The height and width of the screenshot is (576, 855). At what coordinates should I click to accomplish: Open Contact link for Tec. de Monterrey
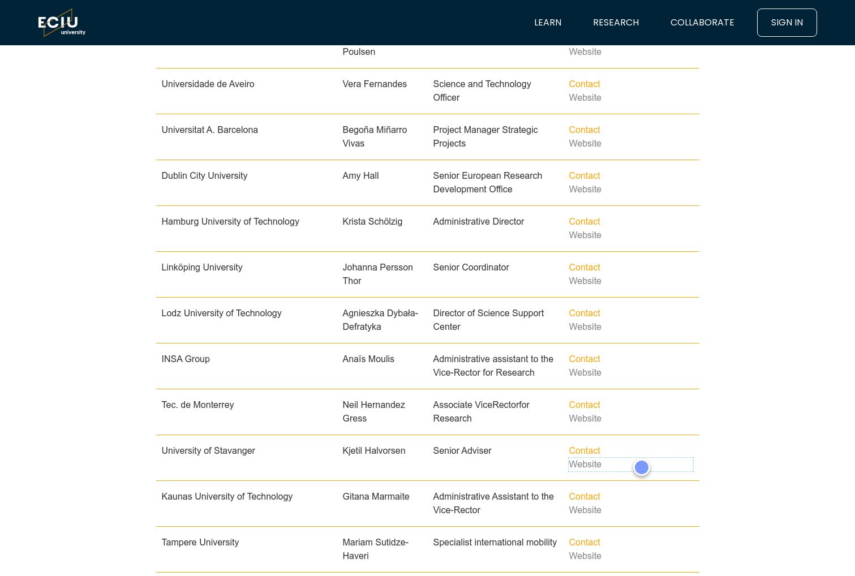[x=585, y=405]
